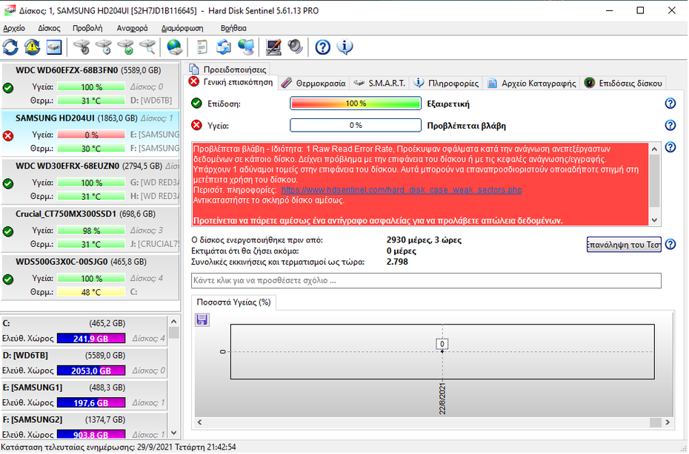The image size is (689, 454).
Task: Click help icon beside red warning text
Action: coord(670,147)
